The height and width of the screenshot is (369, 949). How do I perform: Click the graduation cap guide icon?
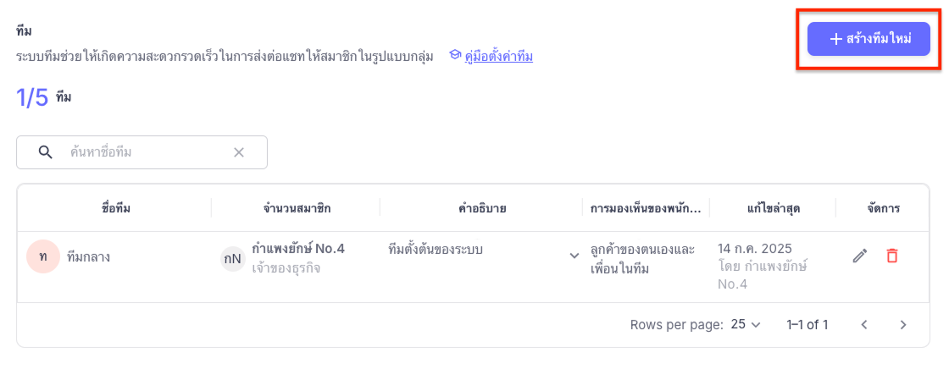(x=455, y=56)
